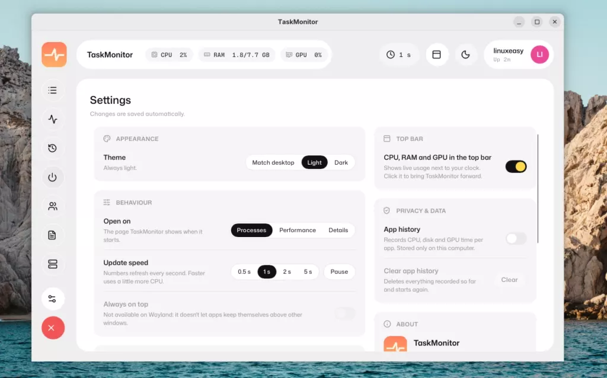Toggle dark mode with the moon icon

click(x=465, y=55)
